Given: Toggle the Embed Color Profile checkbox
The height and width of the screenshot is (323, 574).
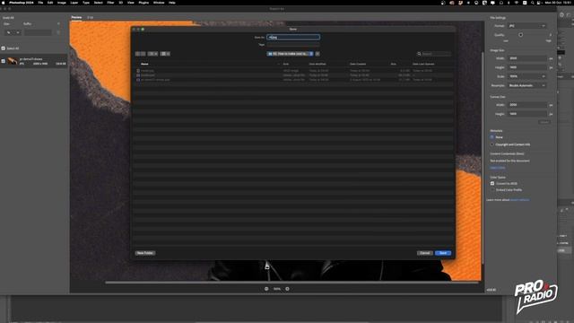Looking at the screenshot, I should [x=492, y=189].
